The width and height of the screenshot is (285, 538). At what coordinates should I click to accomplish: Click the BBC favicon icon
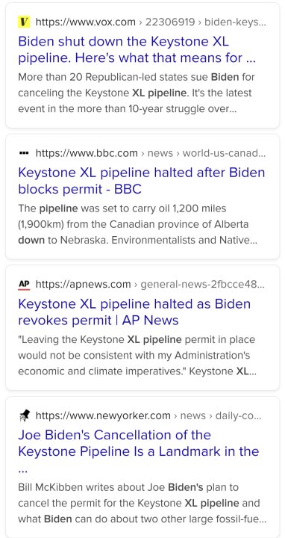click(x=24, y=153)
